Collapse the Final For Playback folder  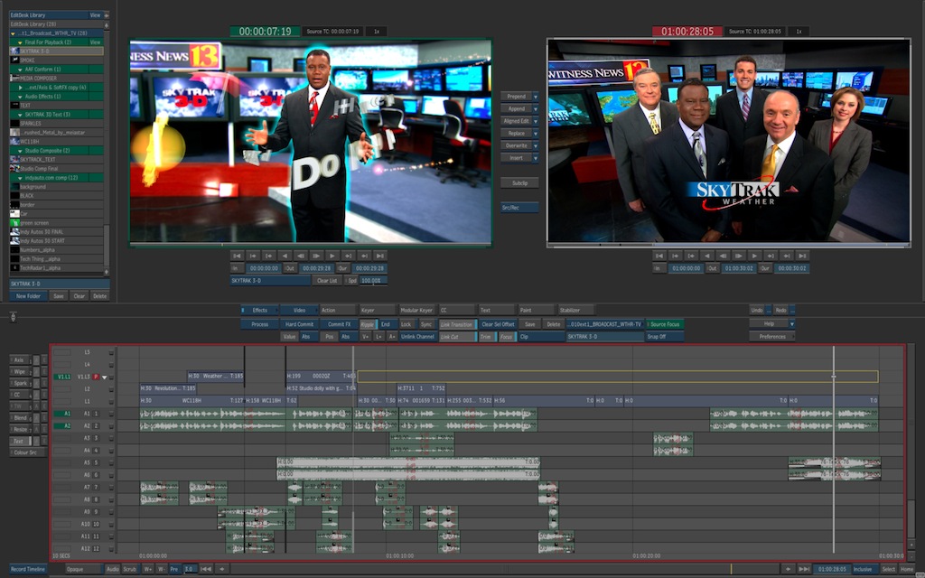20,42
